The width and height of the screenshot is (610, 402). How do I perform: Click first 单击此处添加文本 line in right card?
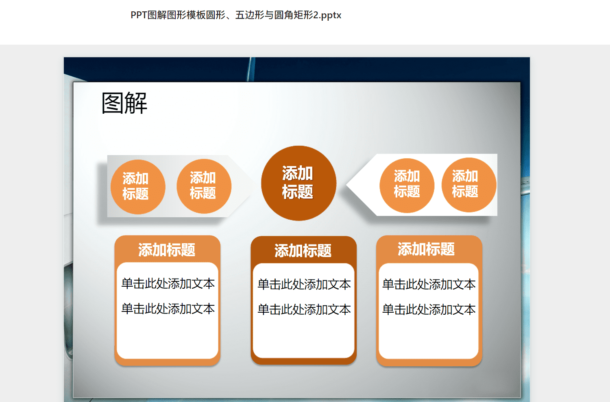429,284
